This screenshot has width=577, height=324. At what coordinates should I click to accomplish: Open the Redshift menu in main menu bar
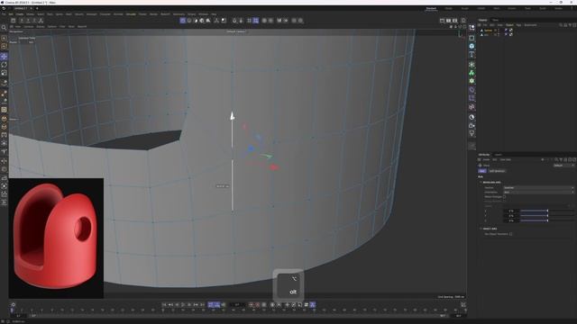click(165, 14)
